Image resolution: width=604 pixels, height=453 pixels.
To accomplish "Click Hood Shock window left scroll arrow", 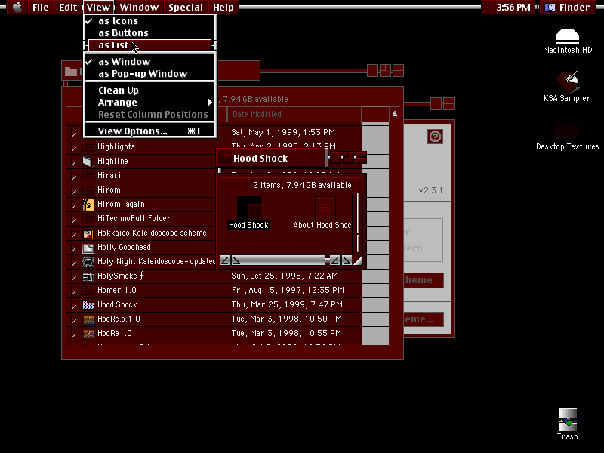I will coord(224,260).
